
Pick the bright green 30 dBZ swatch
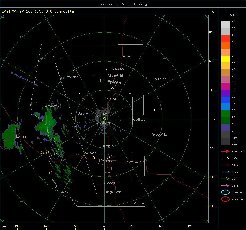[225, 113]
